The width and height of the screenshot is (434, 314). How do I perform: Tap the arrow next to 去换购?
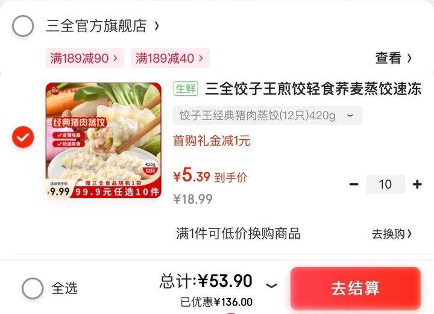[409, 234]
